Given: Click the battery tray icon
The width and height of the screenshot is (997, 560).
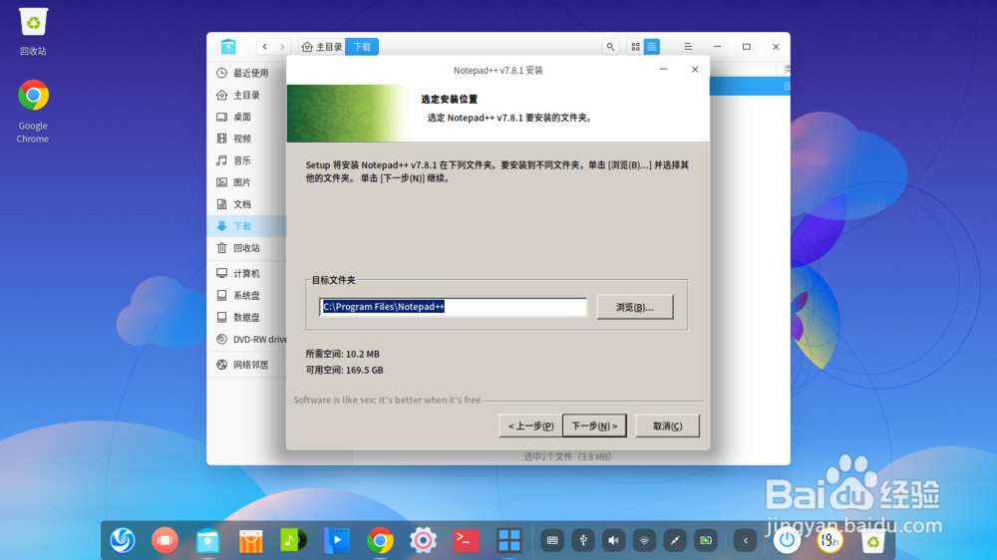Looking at the screenshot, I should (x=706, y=541).
